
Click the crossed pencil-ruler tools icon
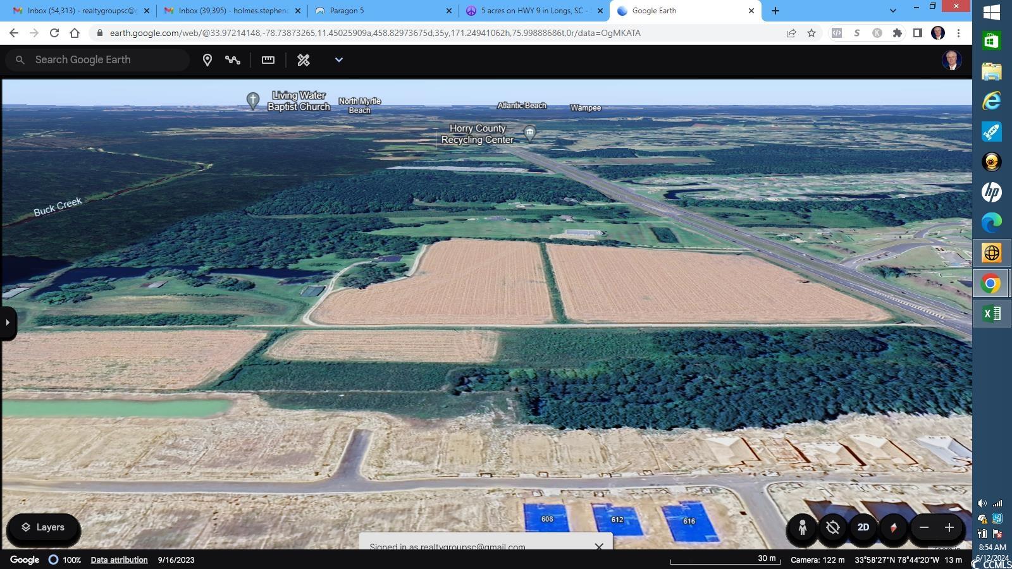pyautogui.click(x=304, y=60)
